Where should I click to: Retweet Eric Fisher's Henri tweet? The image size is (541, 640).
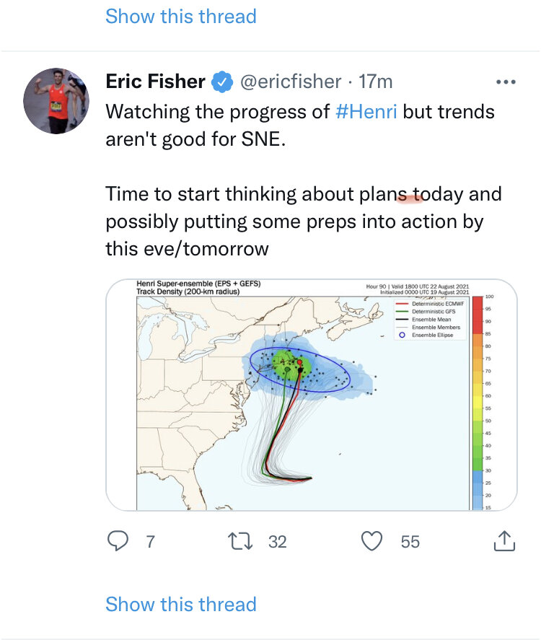click(240, 541)
